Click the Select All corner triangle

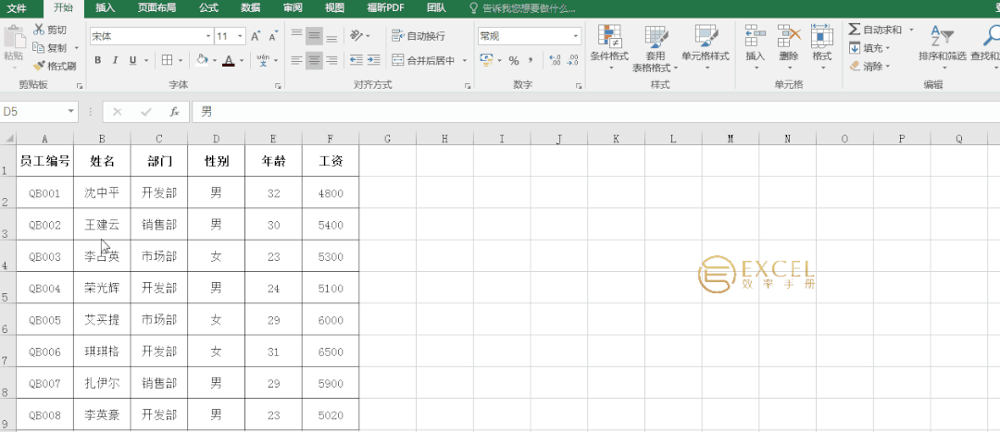point(8,138)
